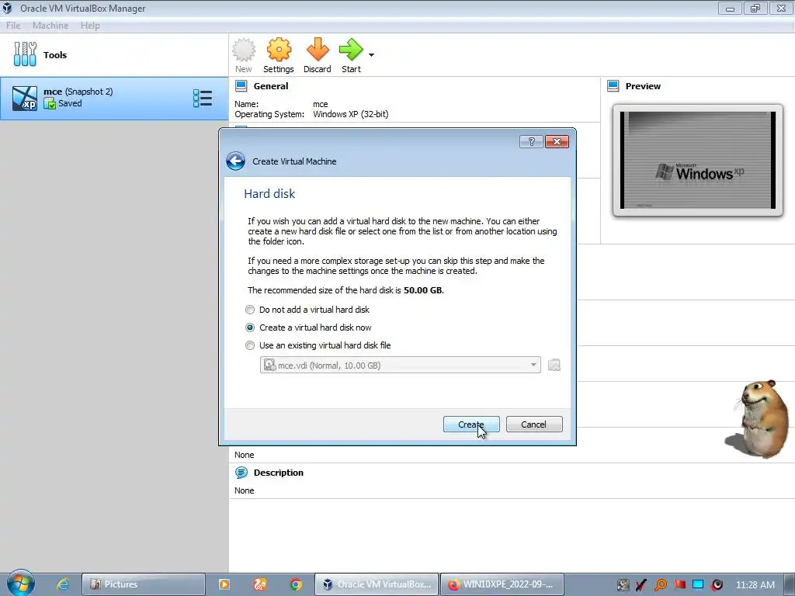
Task: Open the Windows Start orb
Action: (21, 583)
